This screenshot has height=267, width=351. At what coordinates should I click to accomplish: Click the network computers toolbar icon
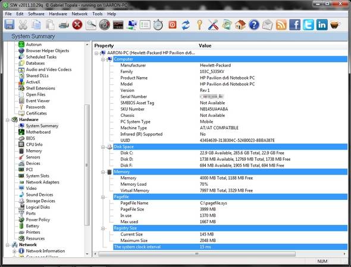[x=131, y=24]
